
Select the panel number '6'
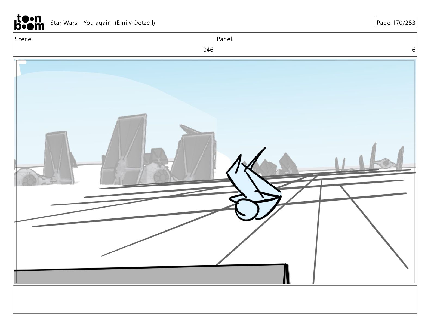coord(414,50)
